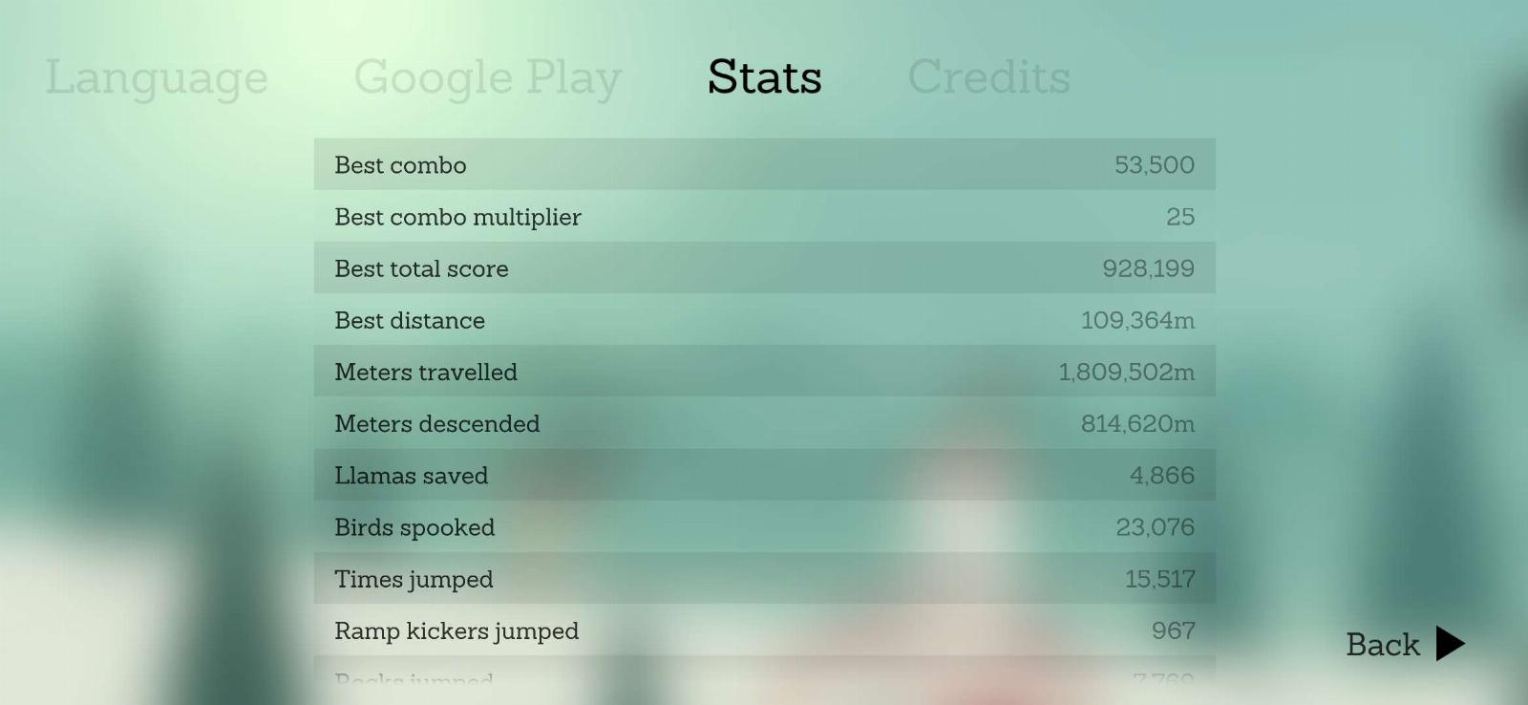
Task: Tap the partially visible bottom stat row
Action: (764, 677)
